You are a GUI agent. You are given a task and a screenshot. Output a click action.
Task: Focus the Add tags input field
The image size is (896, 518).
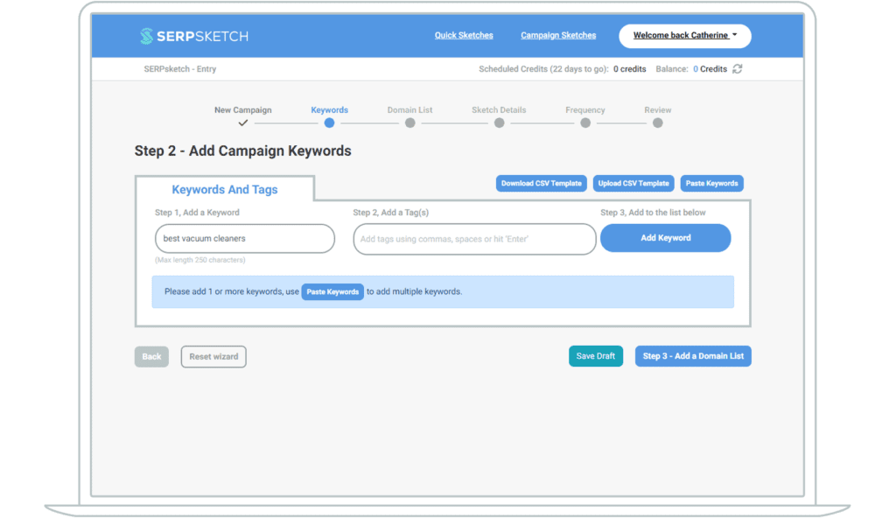tap(474, 239)
